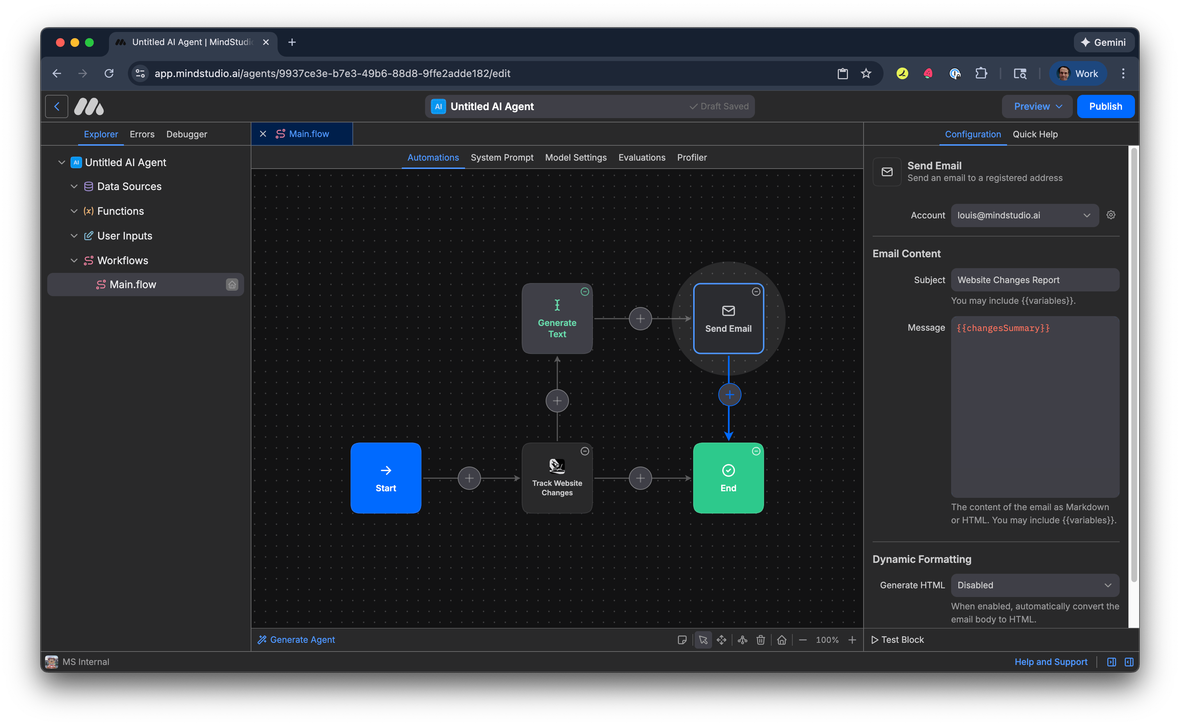Zoom out the canvas with the minus control
The height and width of the screenshot is (726, 1180).
pos(803,640)
